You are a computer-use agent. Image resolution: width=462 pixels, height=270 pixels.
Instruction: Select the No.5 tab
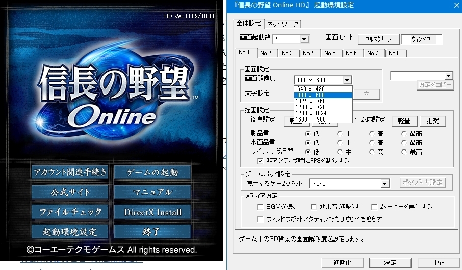tap(330, 53)
